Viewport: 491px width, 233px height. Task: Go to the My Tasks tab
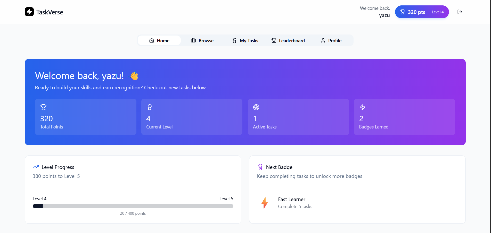coord(245,40)
